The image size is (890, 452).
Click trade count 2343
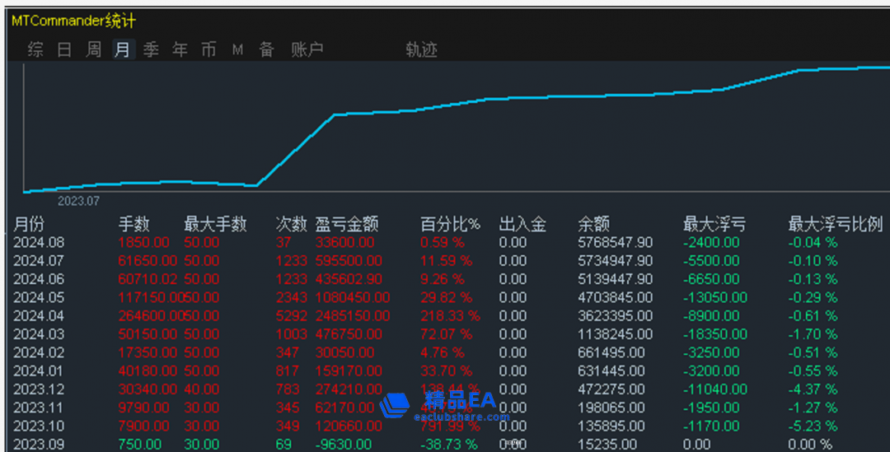tap(291, 298)
